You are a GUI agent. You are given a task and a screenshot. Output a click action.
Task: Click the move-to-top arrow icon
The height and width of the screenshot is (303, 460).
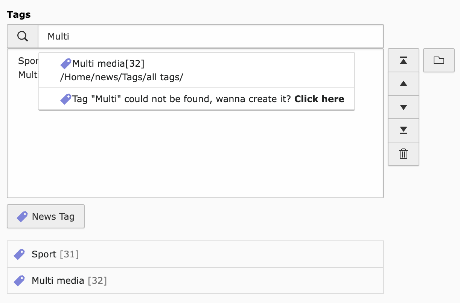click(x=403, y=60)
